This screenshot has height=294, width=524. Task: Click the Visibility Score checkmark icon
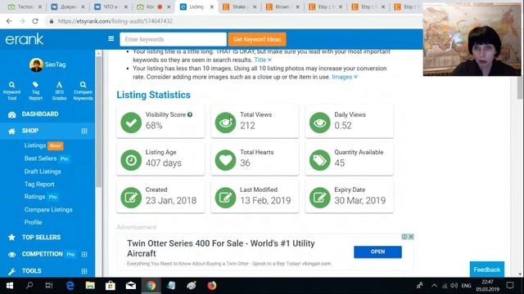point(131,122)
